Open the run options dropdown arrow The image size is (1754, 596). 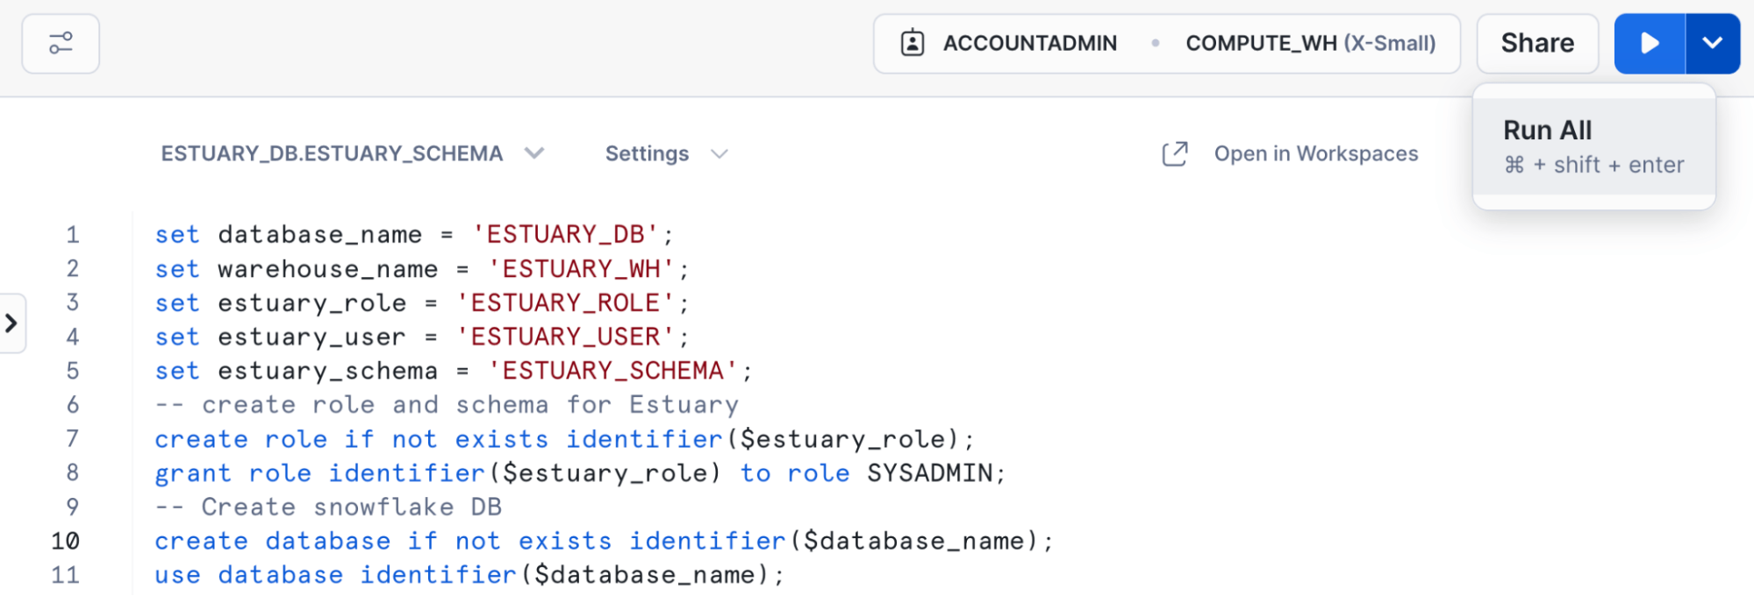tap(1713, 43)
